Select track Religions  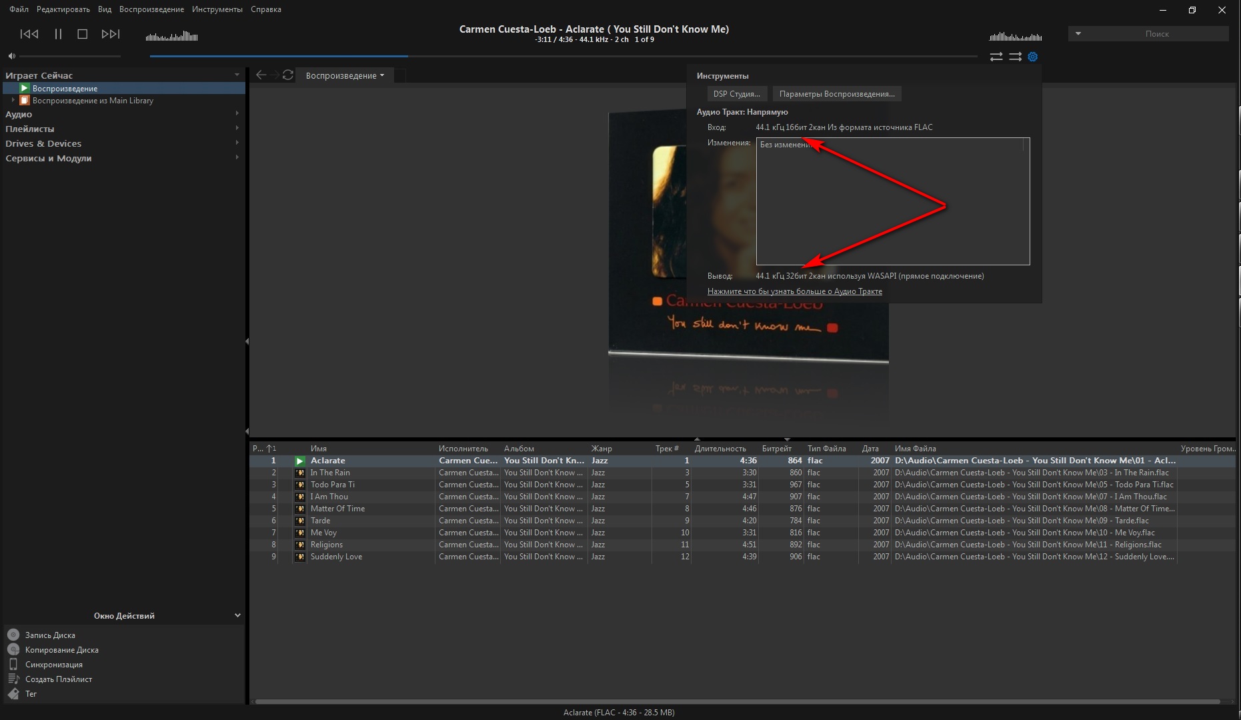pyautogui.click(x=743, y=545)
